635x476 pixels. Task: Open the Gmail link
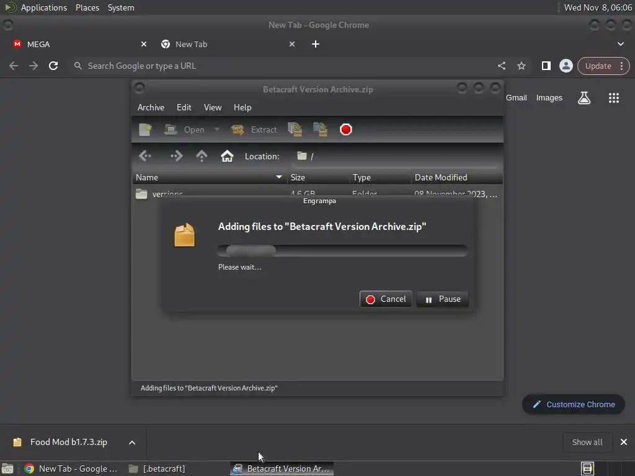(517, 97)
